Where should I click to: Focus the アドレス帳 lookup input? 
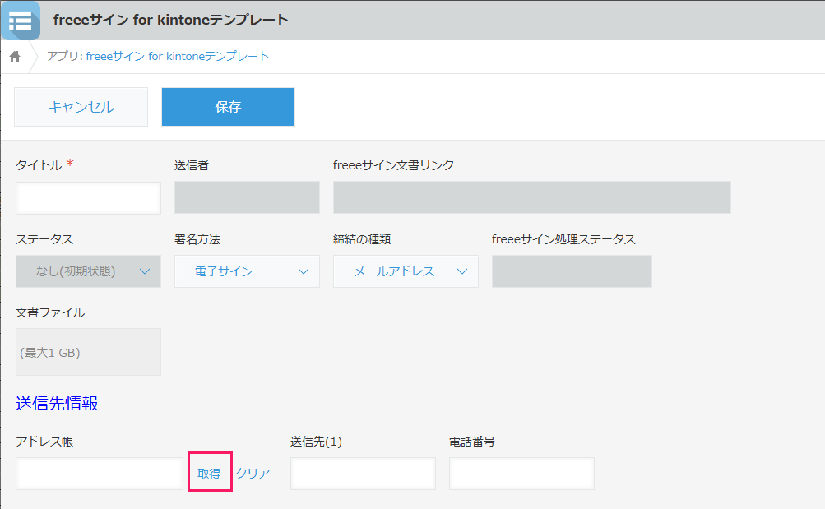point(100,474)
